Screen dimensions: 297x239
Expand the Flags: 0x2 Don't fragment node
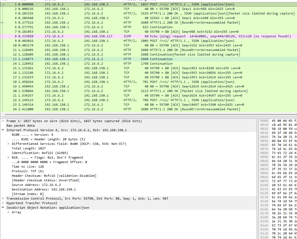click(9, 157)
